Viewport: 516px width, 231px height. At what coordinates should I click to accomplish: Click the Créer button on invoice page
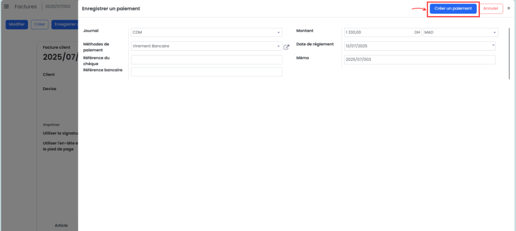pyautogui.click(x=40, y=25)
